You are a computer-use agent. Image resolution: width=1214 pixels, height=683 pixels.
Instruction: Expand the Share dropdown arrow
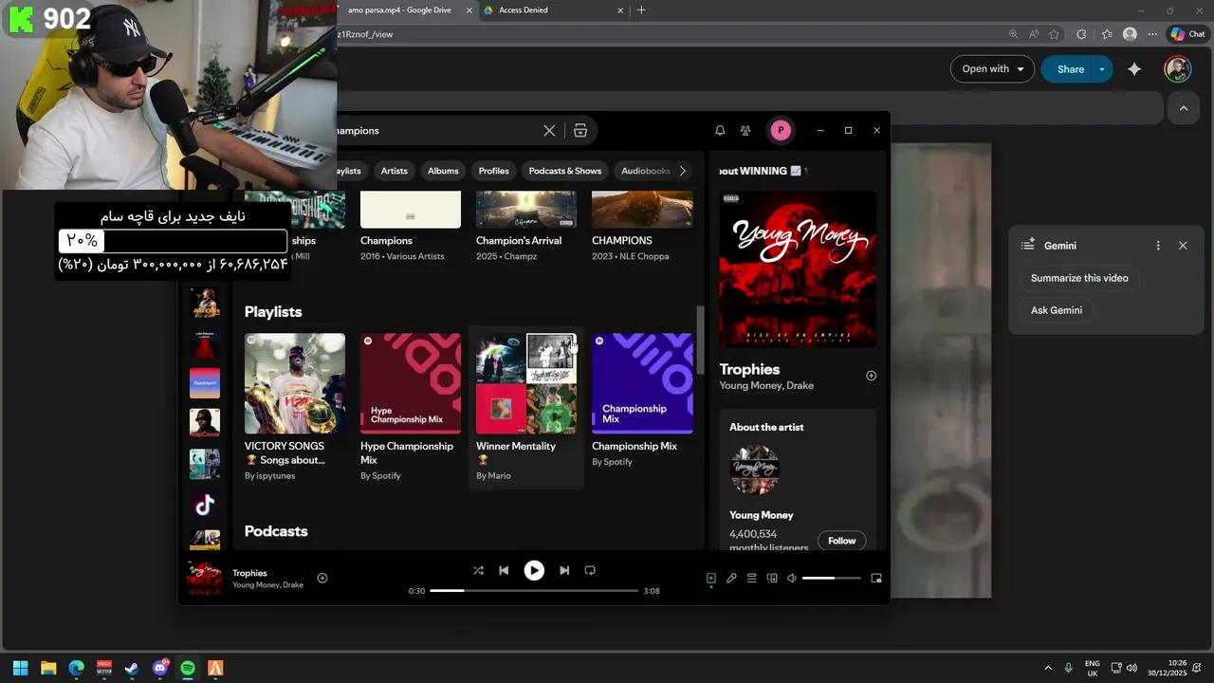[1102, 69]
